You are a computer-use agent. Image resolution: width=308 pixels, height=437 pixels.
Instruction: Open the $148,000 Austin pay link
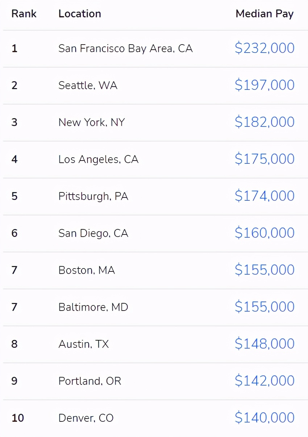tap(265, 344)
